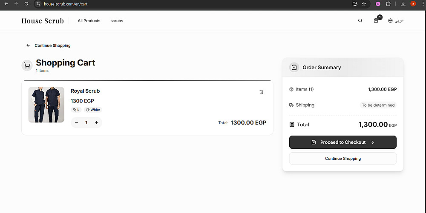Open the All Products menu item
This screenshot has height=213, width=426.
tap(89, 21)
